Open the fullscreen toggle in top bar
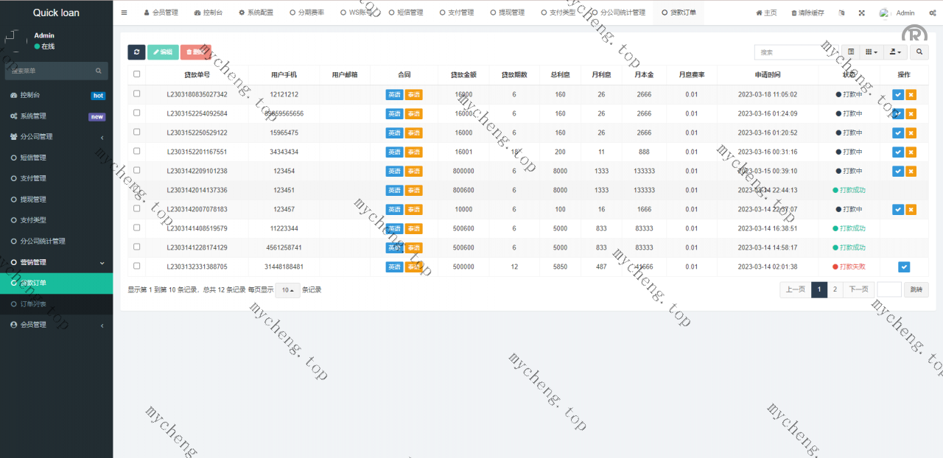Viewport: 943px width, 458px height. (x=860, y=13)
